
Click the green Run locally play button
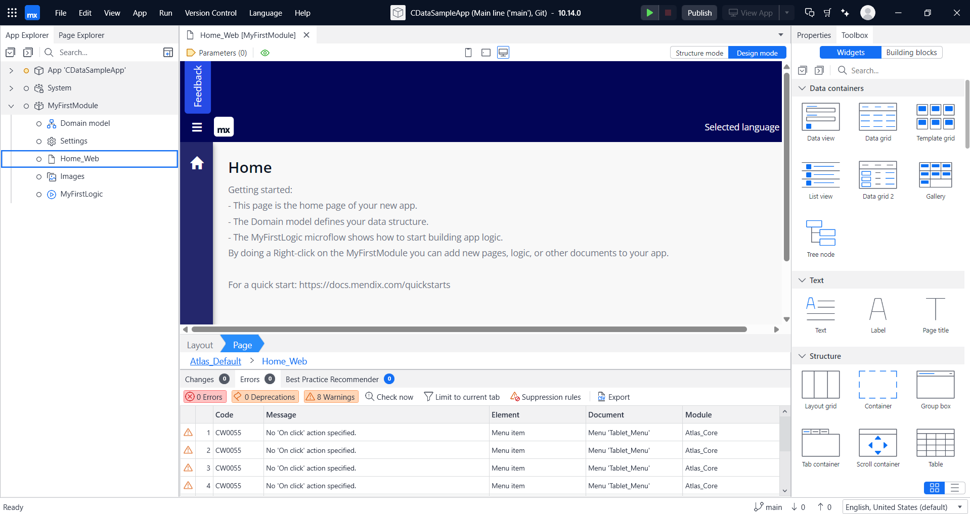(x=649, y=13)
